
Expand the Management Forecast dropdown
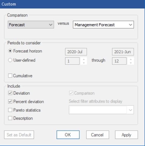pyautogui.click(x=103, y=25)
